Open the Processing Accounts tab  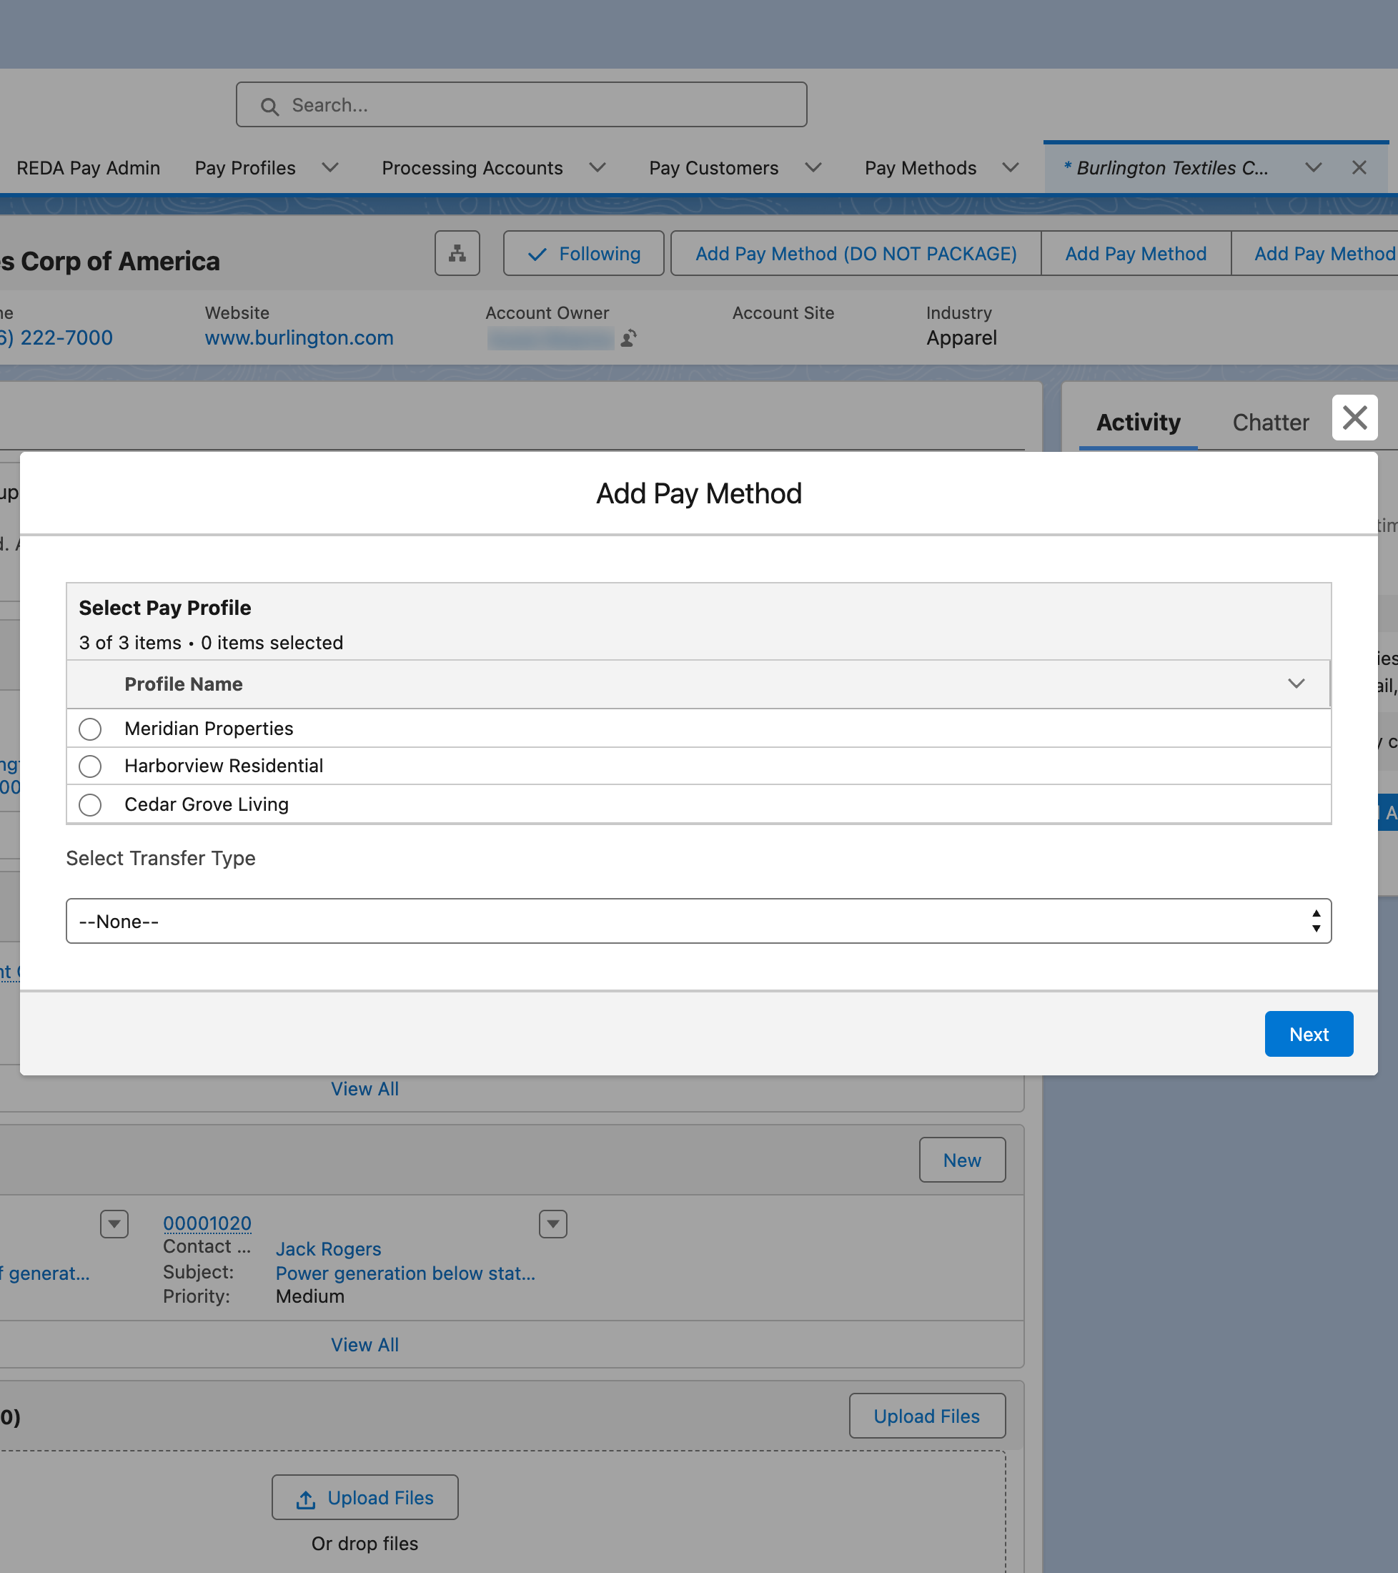tap(472, 168)
